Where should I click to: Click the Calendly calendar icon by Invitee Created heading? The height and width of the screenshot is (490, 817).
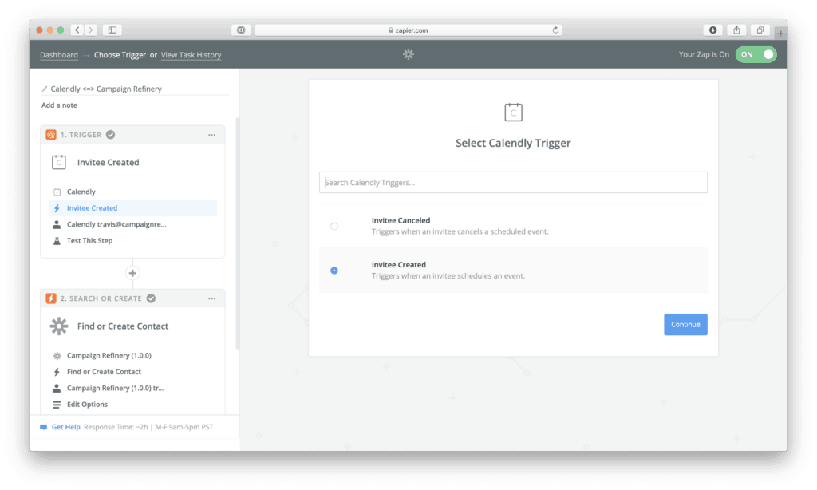[x=59, y=162]
